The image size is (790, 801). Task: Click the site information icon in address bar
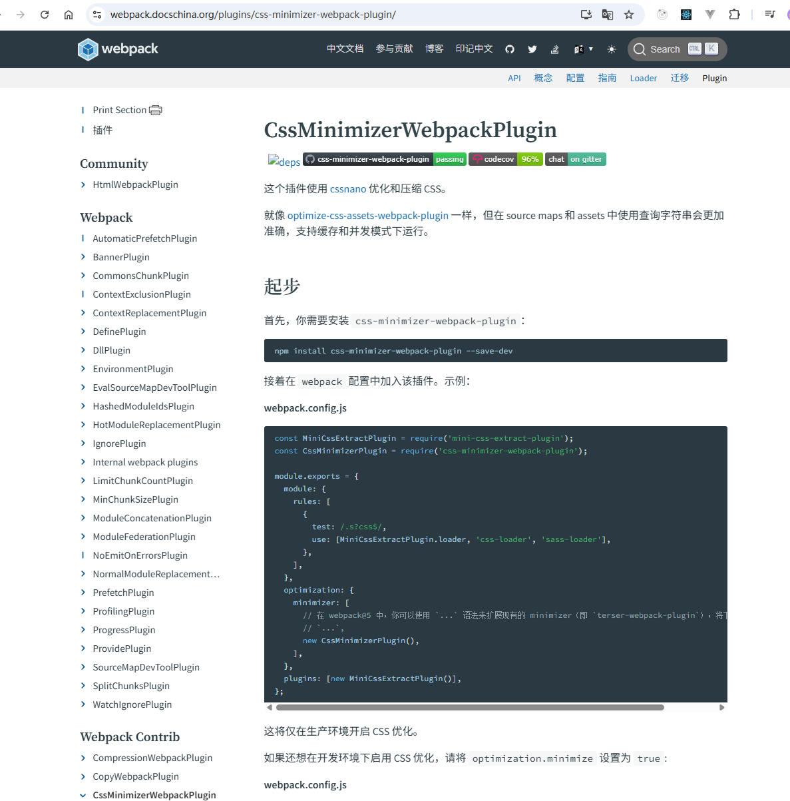pos(97,15)
